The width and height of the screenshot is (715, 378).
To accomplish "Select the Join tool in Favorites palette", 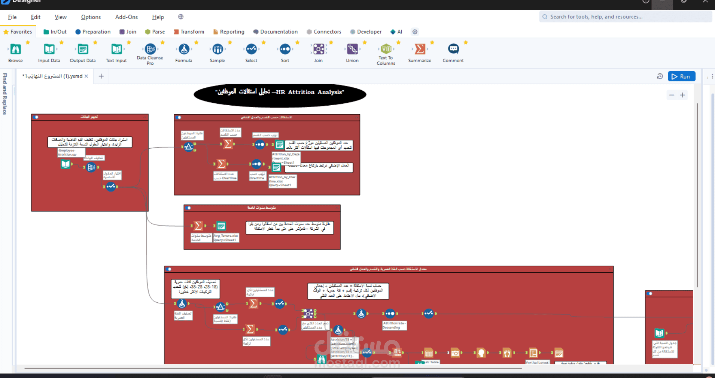I will (319, 49).
